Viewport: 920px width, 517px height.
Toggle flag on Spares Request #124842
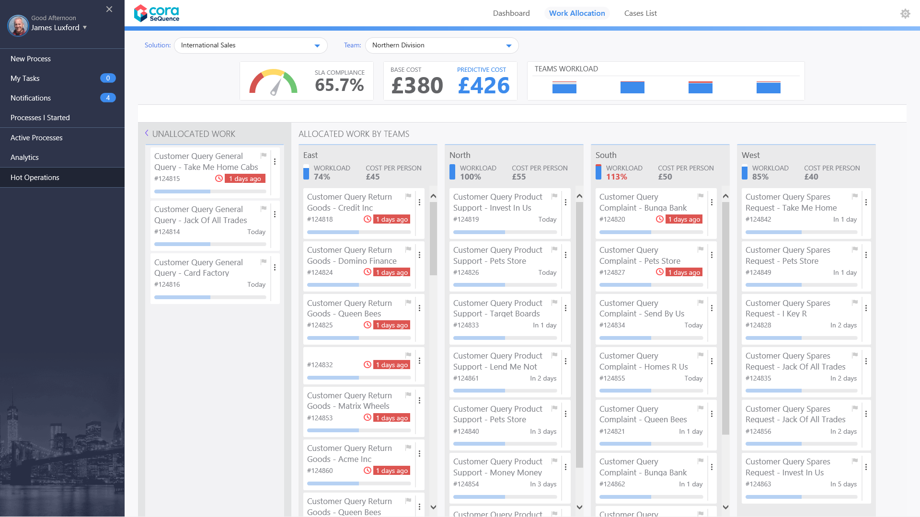(855, 196)
